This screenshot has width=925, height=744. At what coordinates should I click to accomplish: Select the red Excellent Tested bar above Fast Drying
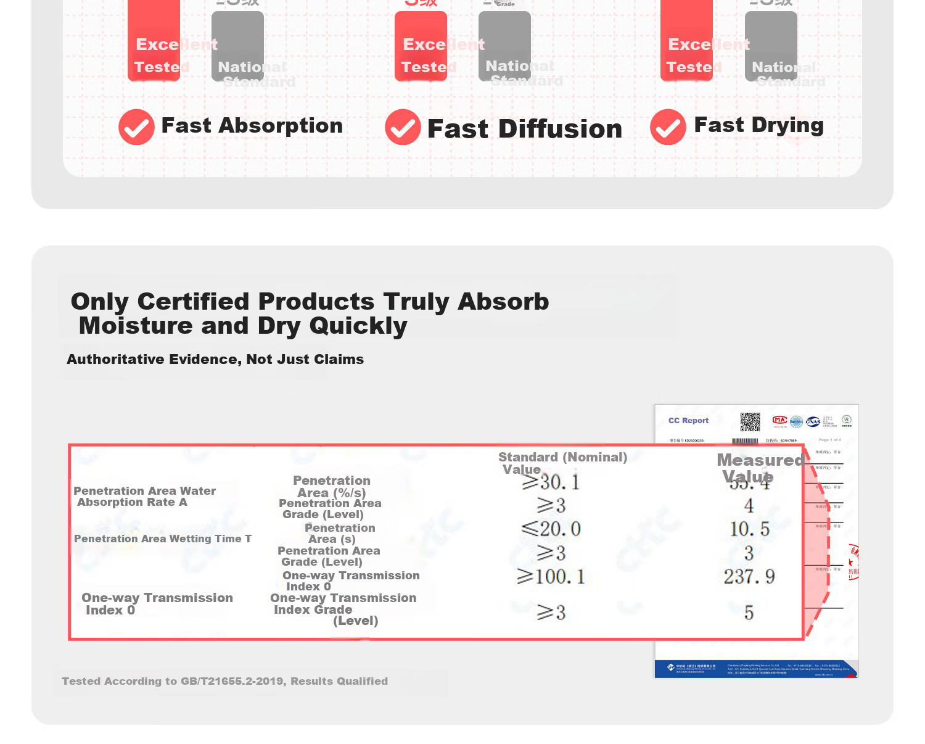(x=686, y=40)
